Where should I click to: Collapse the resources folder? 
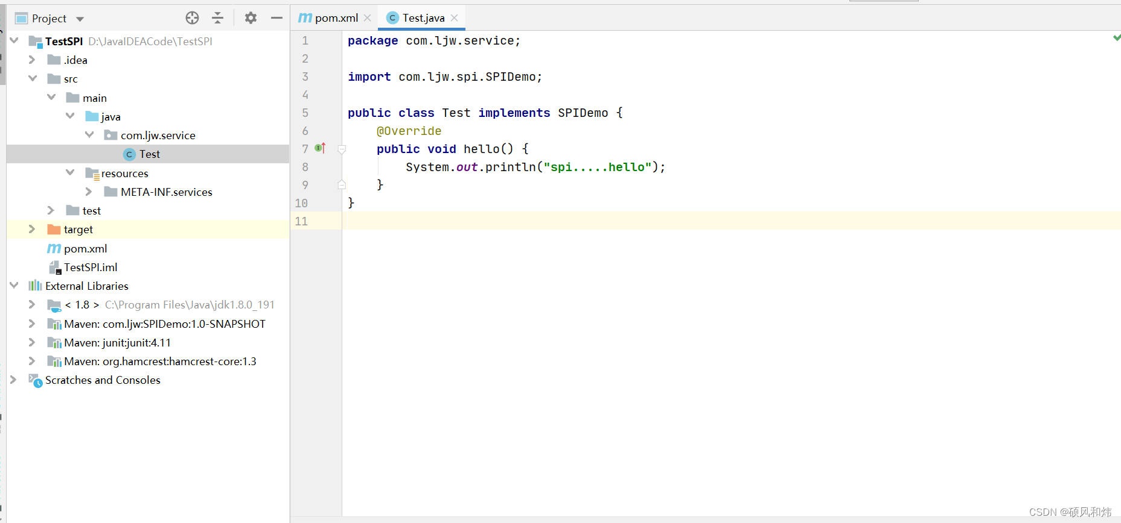click(70, 172)
